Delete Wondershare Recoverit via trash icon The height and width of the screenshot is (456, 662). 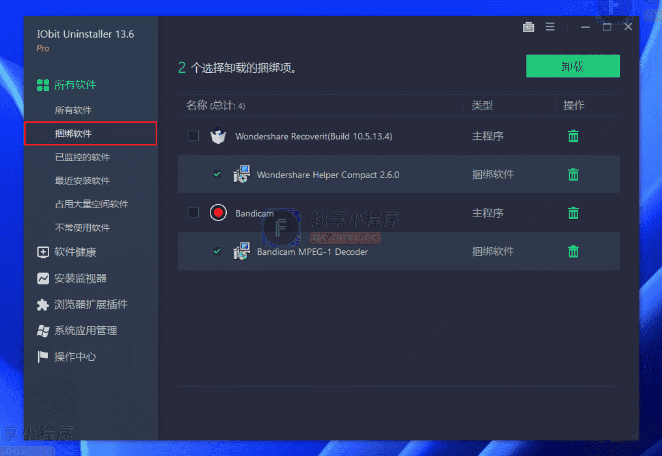[x=573, y=136]
